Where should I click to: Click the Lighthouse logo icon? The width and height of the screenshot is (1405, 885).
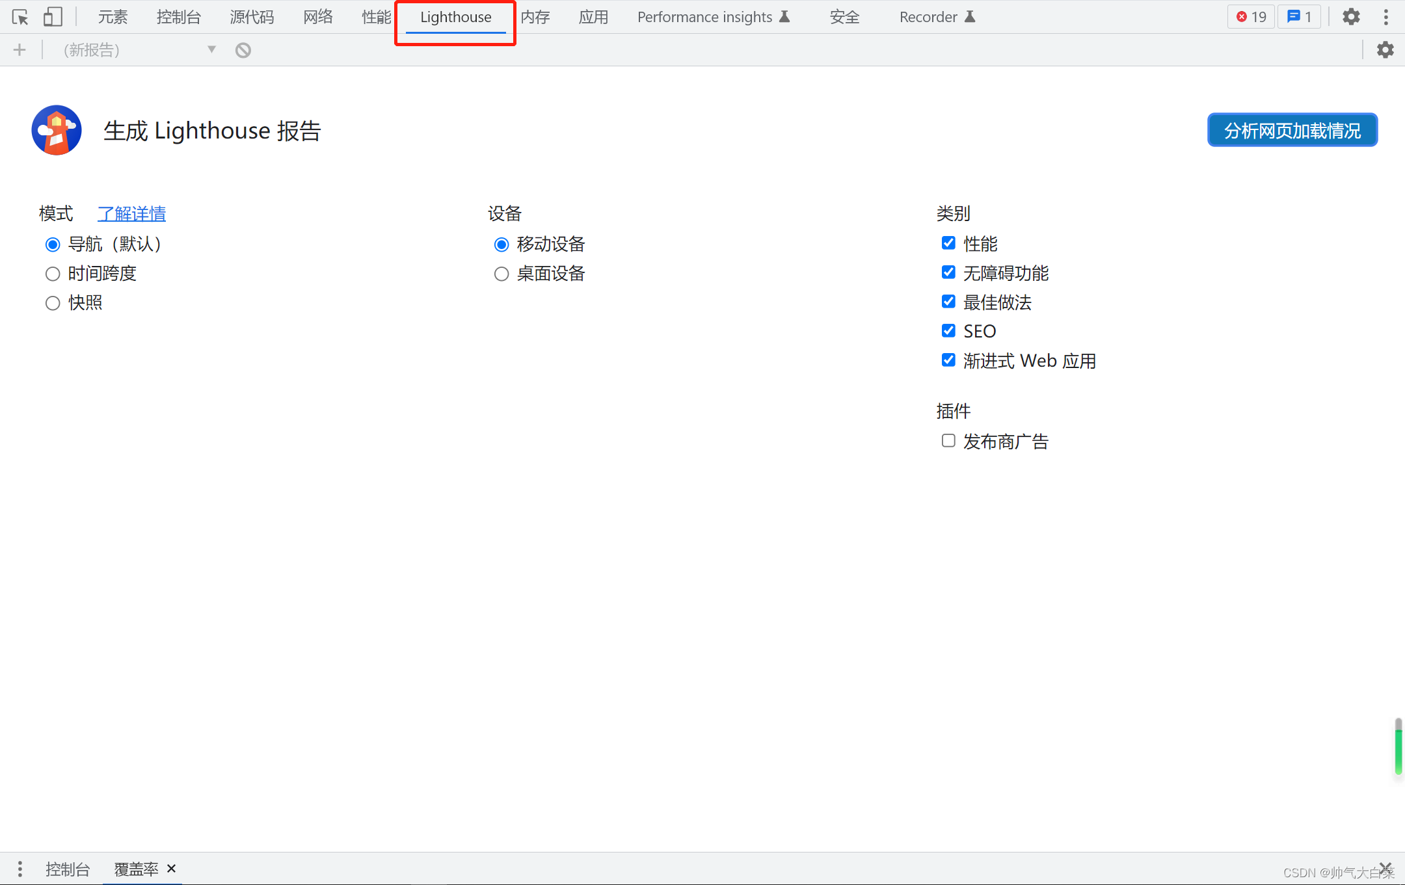57,129
